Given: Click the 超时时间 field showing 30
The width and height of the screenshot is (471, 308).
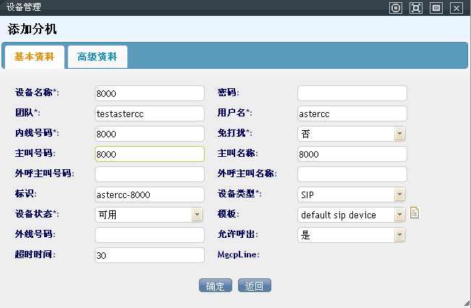Looking at the screenshot, I should click(x=149, y=255).
